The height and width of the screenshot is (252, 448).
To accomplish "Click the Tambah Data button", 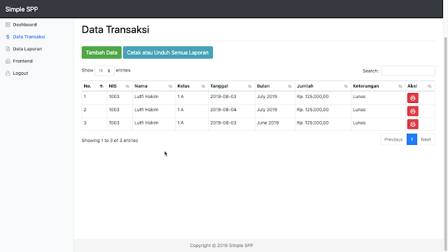I will point(101,52).
